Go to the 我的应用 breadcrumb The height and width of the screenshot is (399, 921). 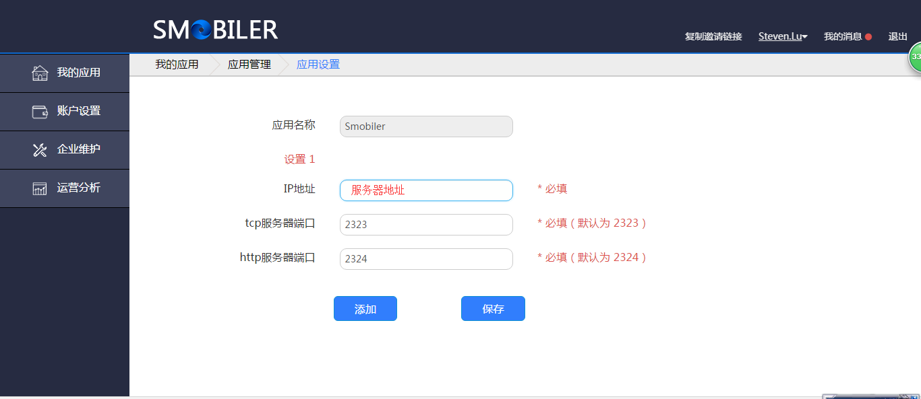[x=177, y=65]
